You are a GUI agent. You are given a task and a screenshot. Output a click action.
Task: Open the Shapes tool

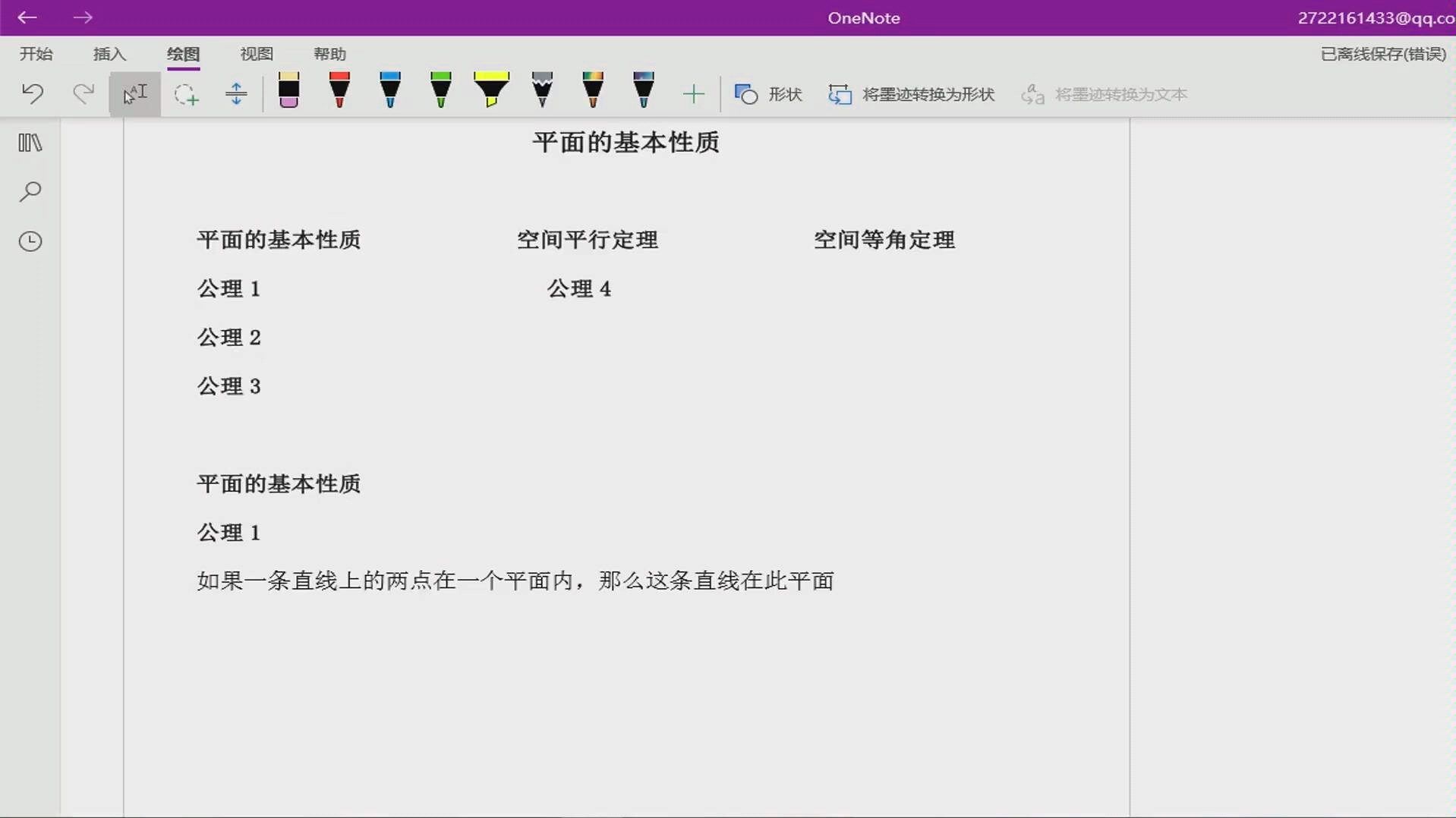768,94
